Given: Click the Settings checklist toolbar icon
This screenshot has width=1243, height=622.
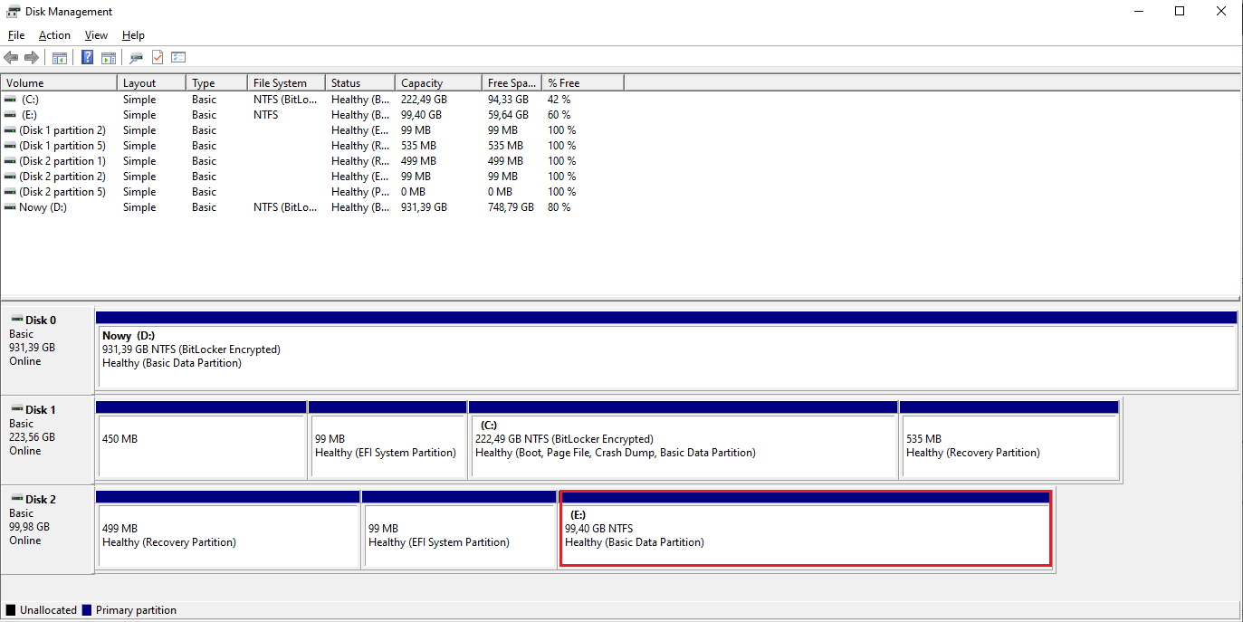Looking at the screenshot, I should 178,58.
